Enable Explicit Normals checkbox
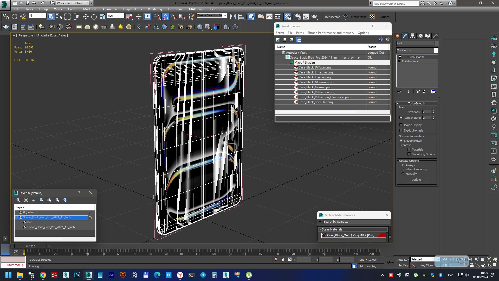The height and width of the screenshot is (281, 499). point(401,130)
